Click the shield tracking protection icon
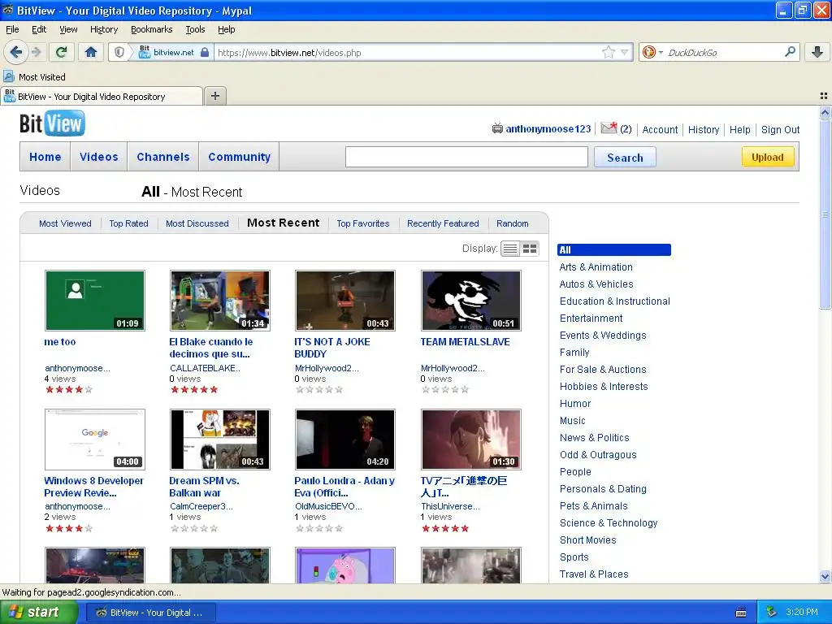 coord(119,52)
